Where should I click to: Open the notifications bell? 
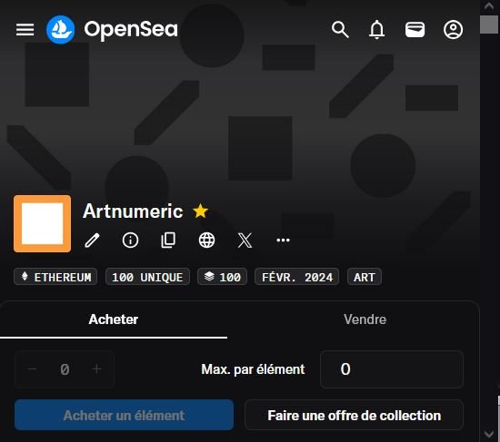(376, 30)
